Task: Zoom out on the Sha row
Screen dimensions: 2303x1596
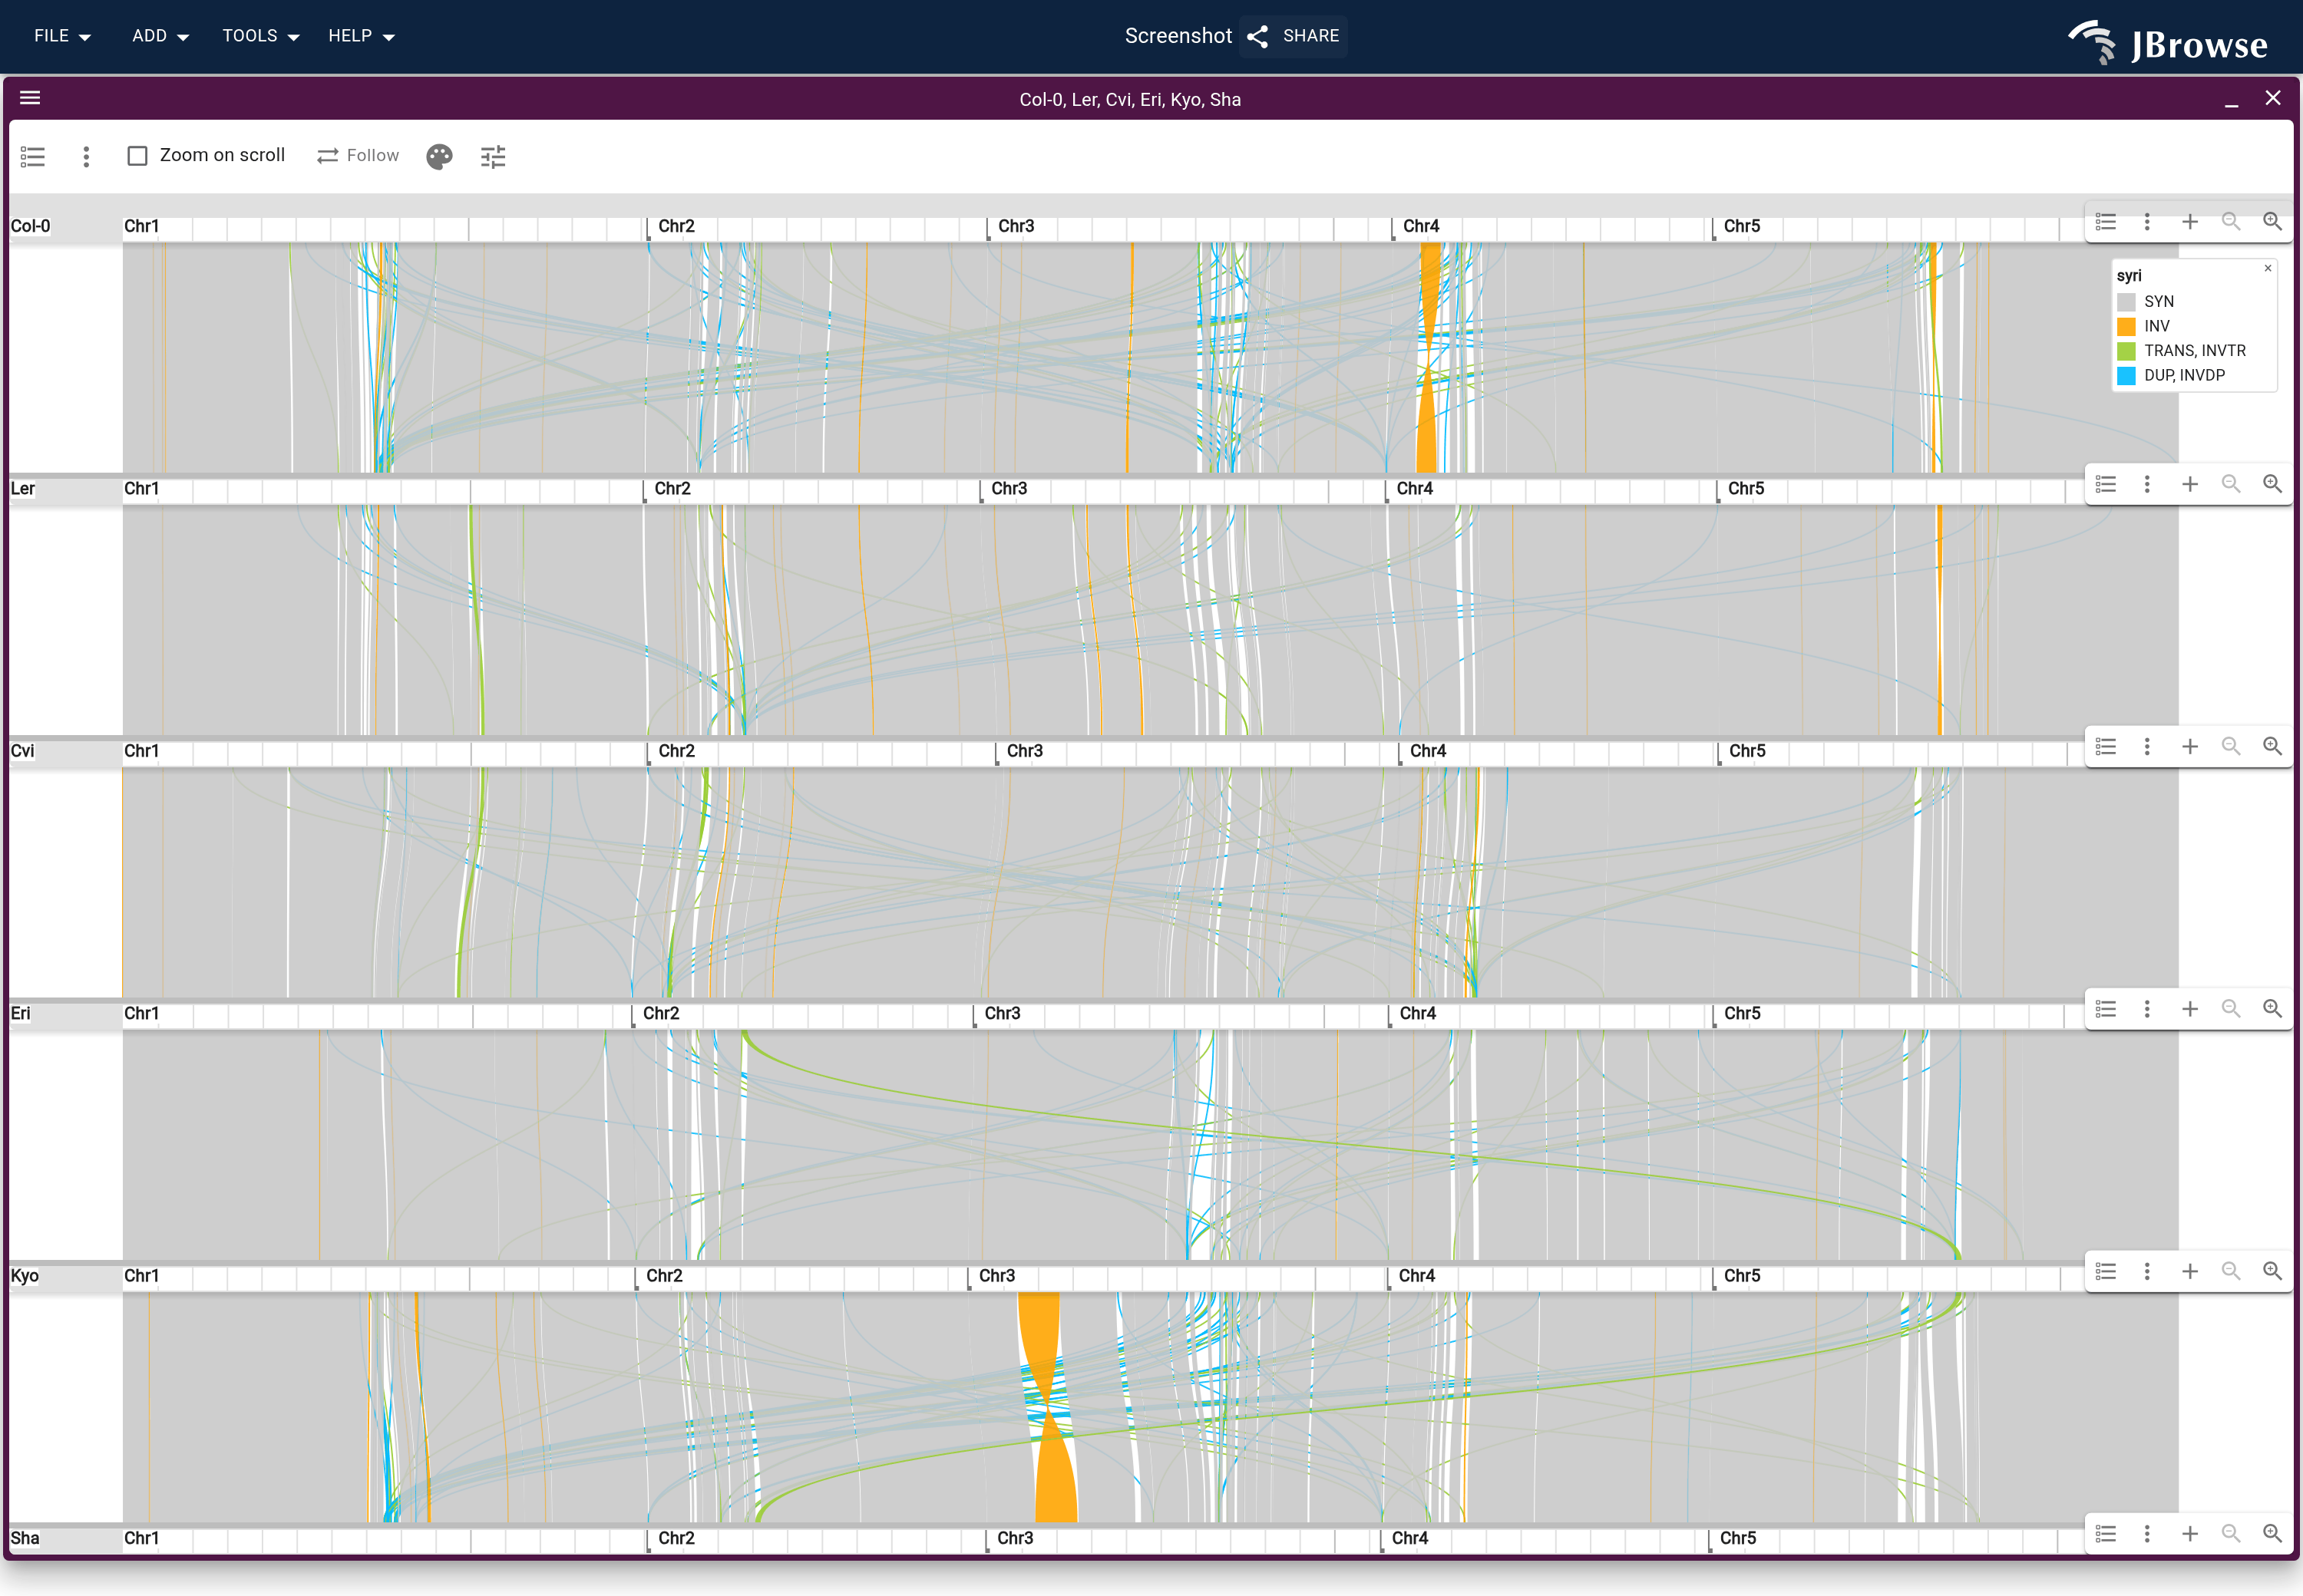Action: (2231, 1534)
